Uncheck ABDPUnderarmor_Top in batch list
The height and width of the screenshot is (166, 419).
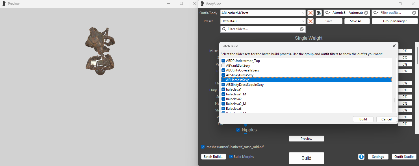[223, 61]
